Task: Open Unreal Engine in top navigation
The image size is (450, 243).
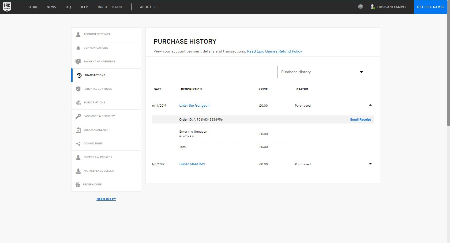Action: pyautogui.click(x=110, y=7)
